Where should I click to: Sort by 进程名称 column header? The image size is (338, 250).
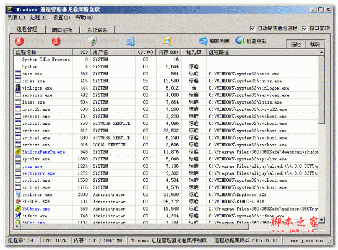[x=43, y=52]
